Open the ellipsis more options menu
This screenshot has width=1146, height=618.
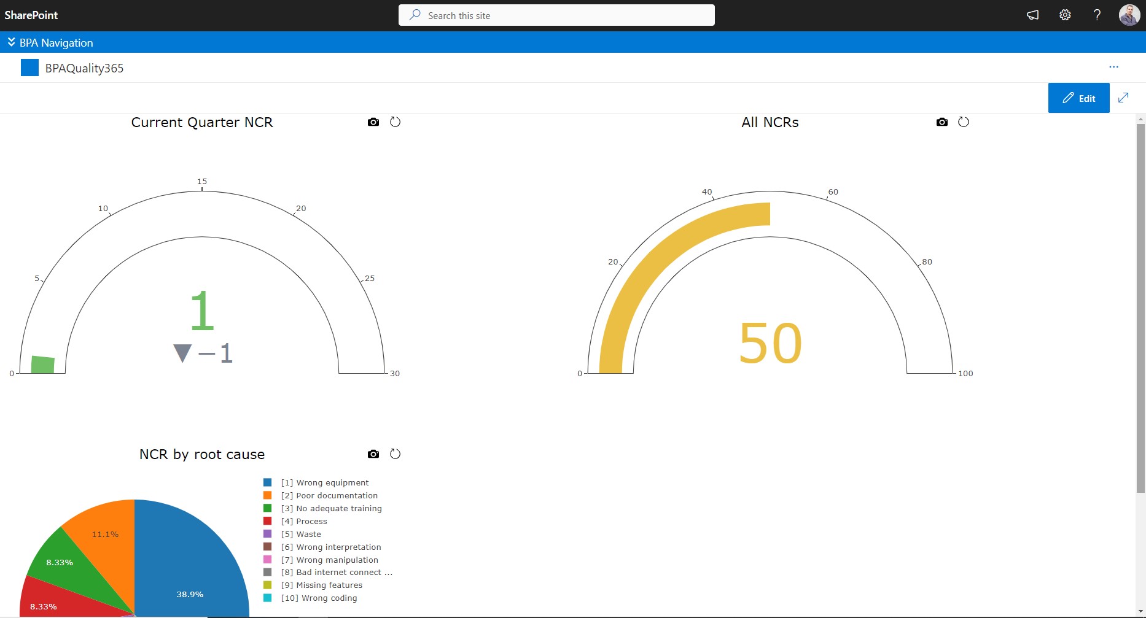pyautogui.click(x=1113, y=67)
